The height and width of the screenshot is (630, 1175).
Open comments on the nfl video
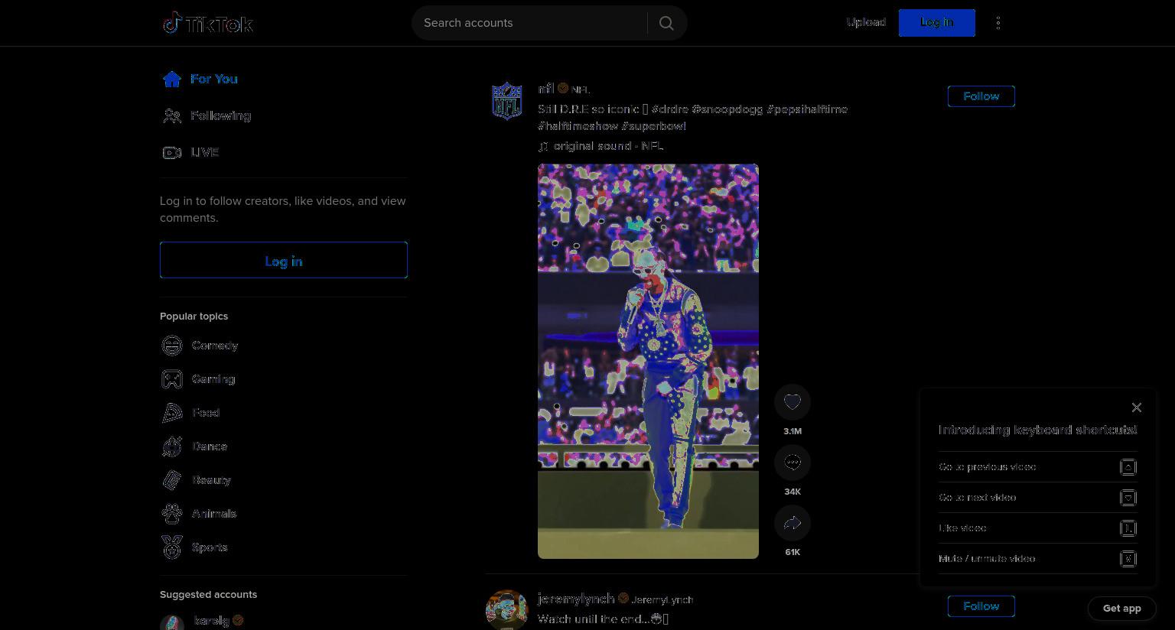pos(793,463)
